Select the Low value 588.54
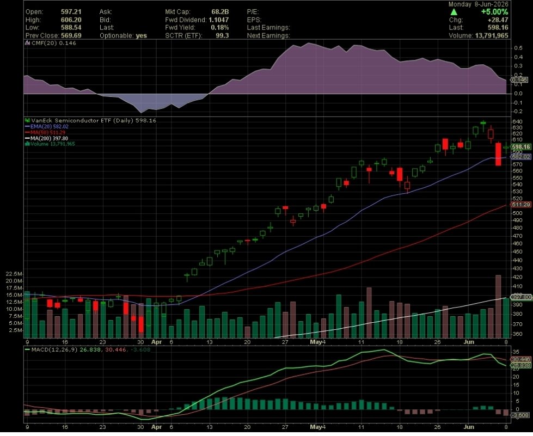This screenshot has height=436, width=533. pos(71,28)
